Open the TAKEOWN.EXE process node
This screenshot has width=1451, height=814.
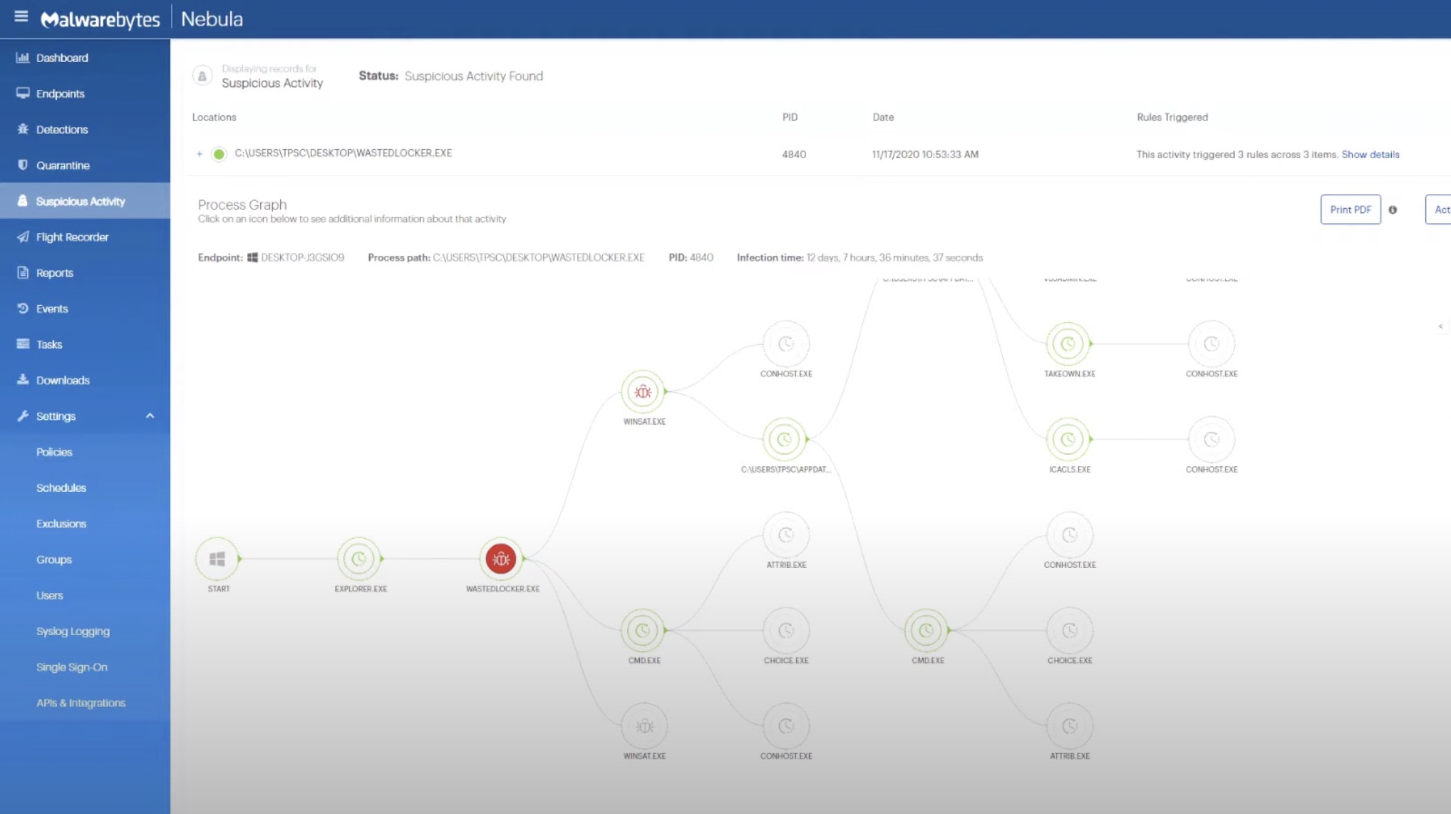coord(1068,344)
